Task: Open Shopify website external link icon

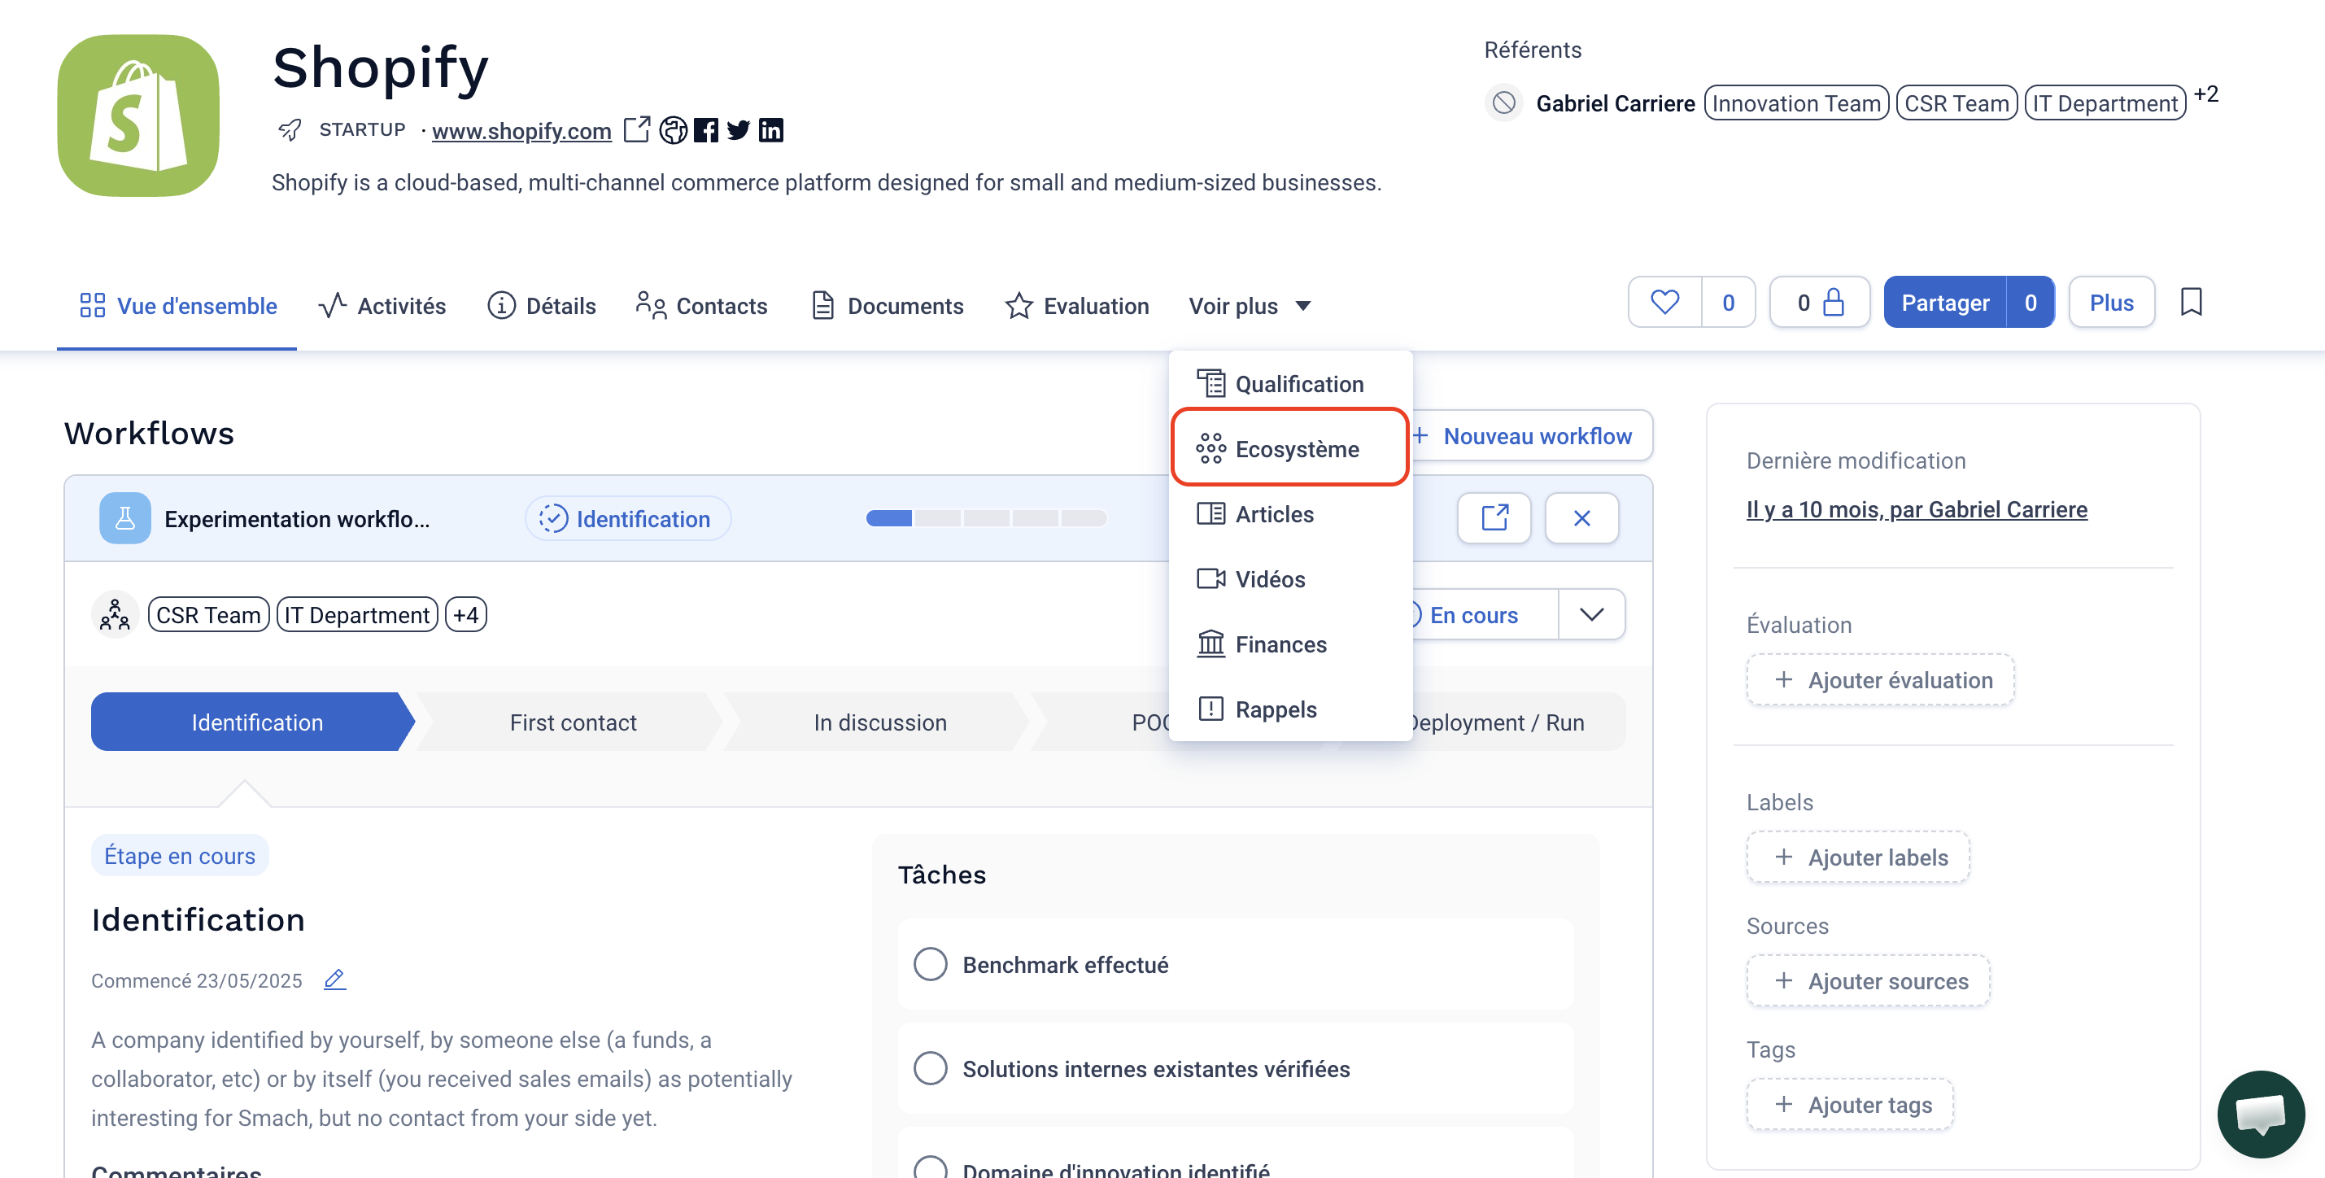Action: pyautogui.click(x=636, y=130)
